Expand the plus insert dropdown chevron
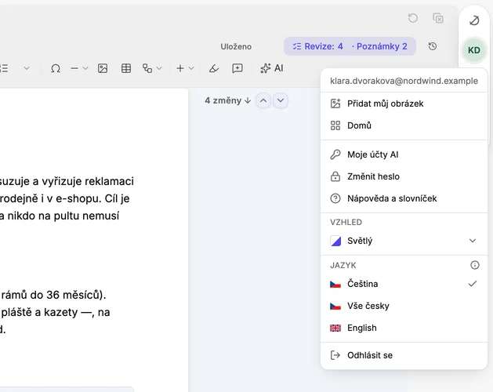This screenshot has width=493, height=392. (191, 68)
